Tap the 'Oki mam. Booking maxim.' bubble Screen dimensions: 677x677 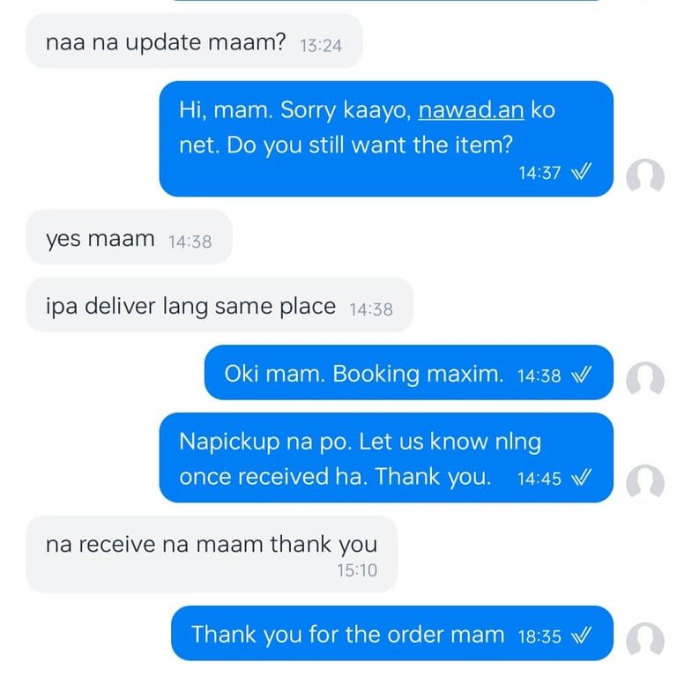pos(409,372)
